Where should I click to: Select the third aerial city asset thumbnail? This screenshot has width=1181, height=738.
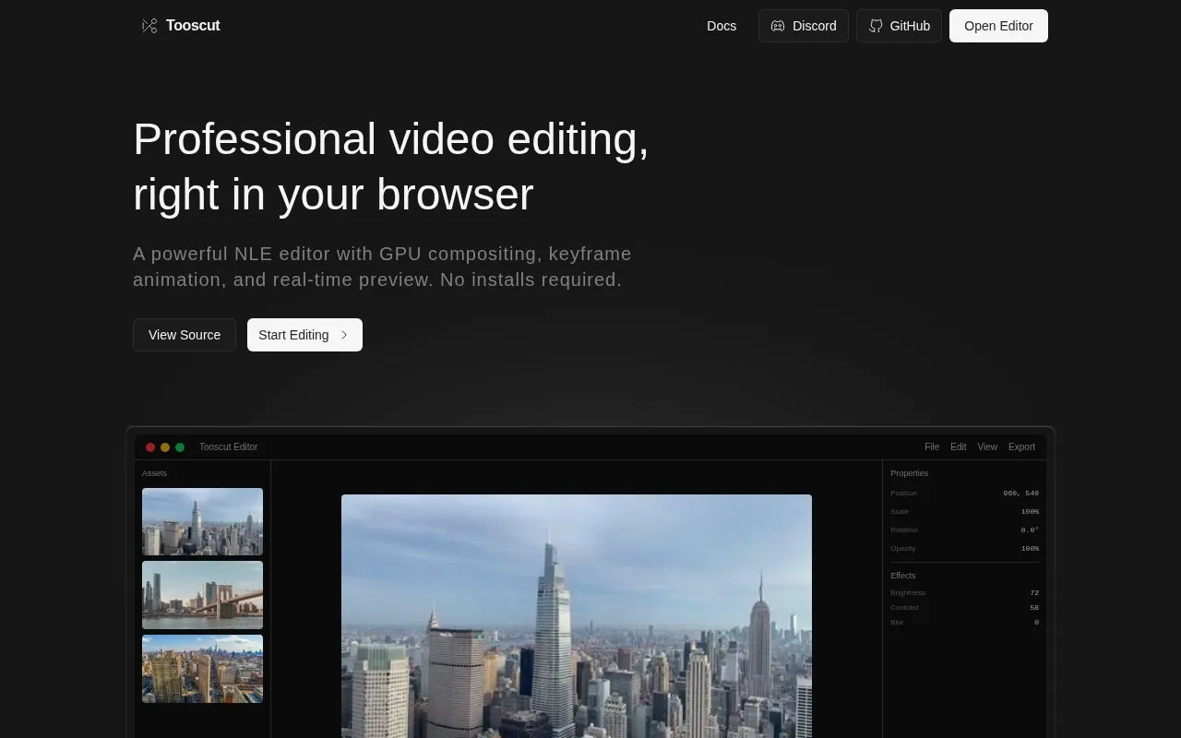pos(202,669)
